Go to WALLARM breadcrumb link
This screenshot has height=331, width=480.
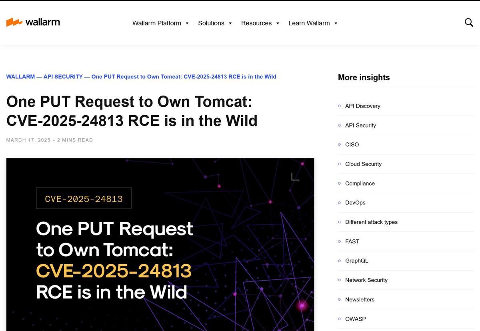coord(20,76)
